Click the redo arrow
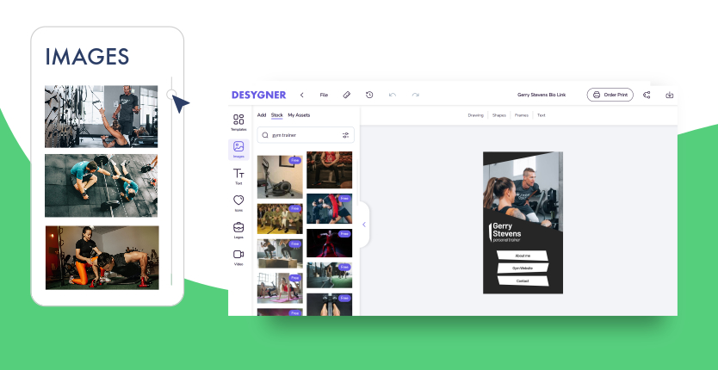 pyautogui.click(x=416, y=95)
